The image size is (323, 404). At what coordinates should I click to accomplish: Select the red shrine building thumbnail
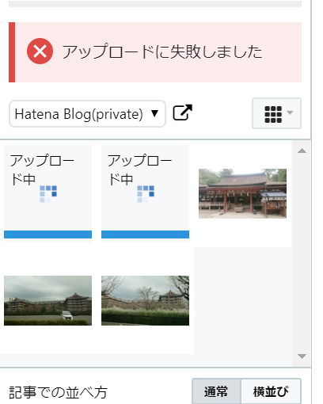[242, 193]
